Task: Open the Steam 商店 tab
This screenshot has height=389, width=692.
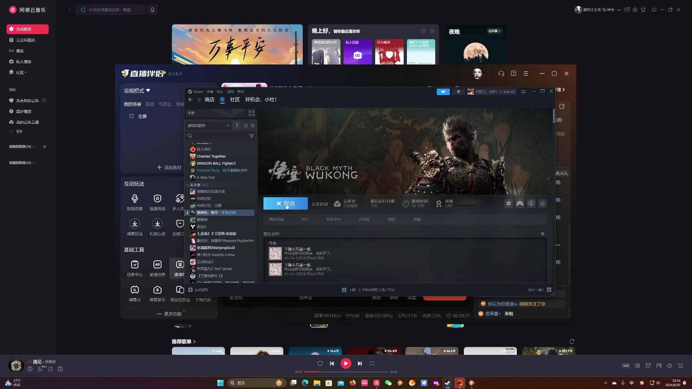Action: point(209,99)
